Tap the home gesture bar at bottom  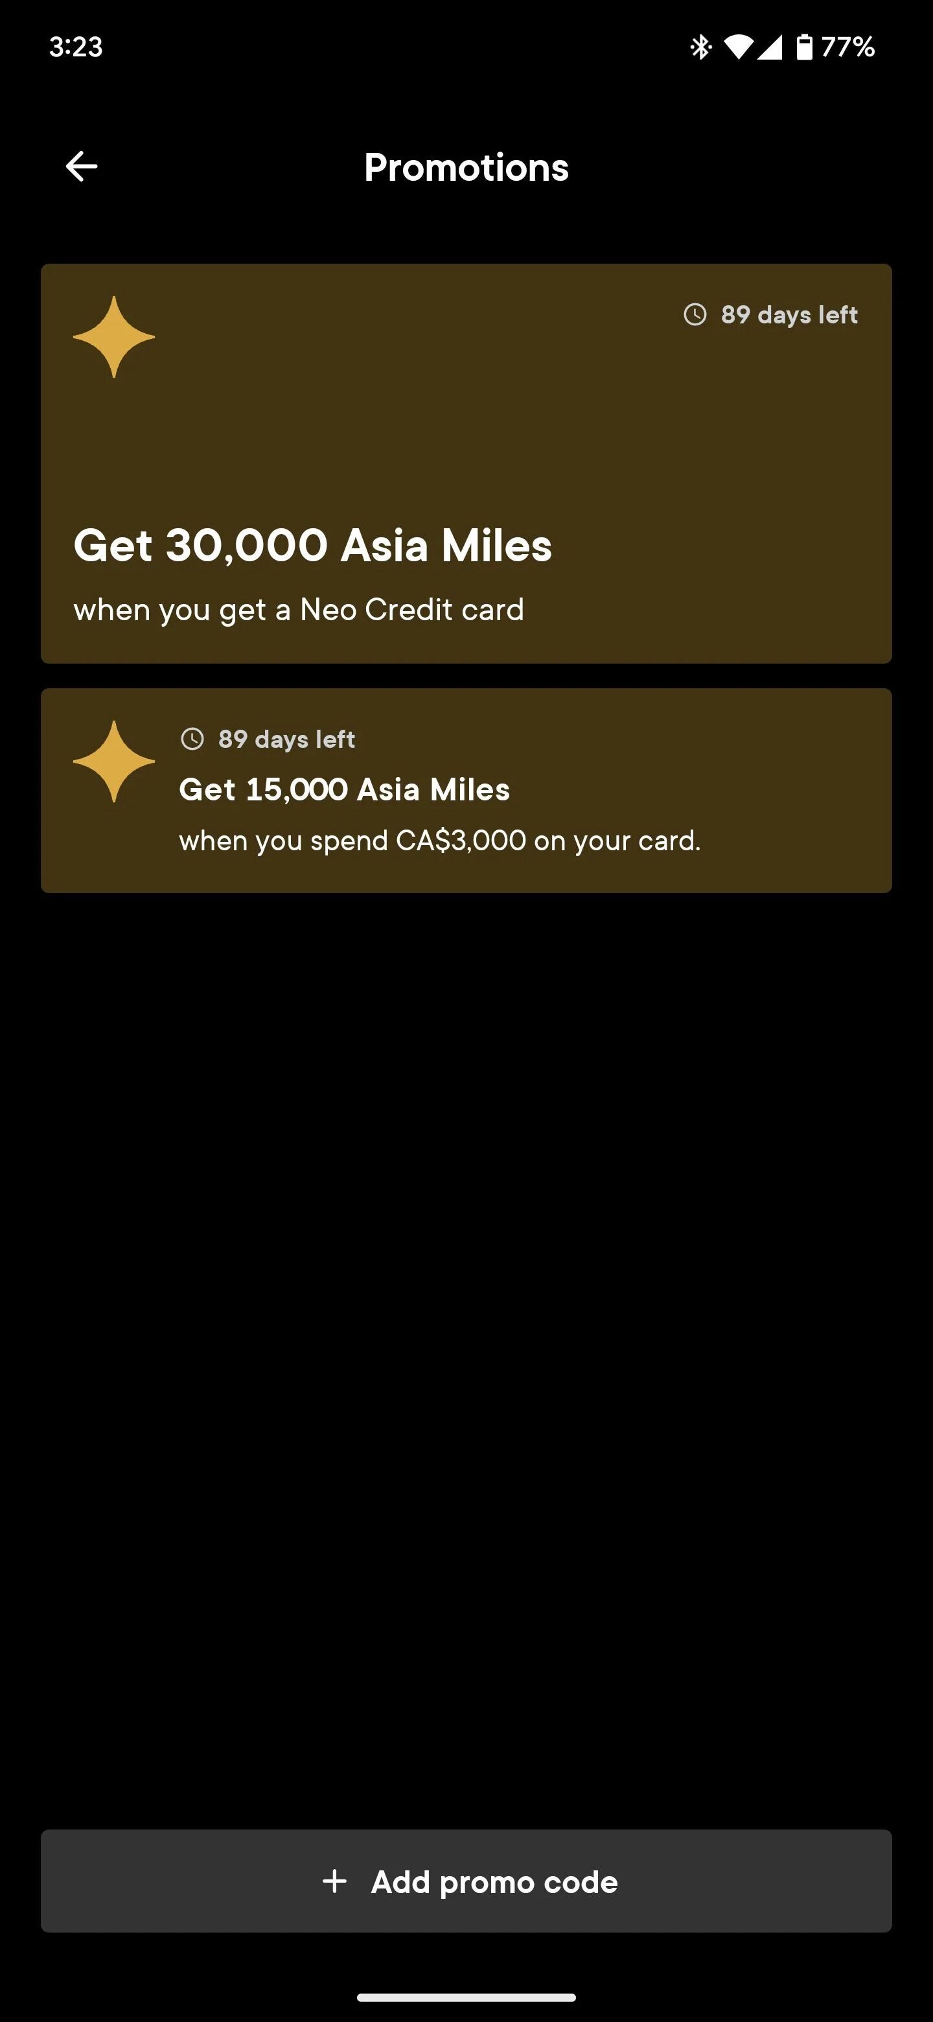466,1997
